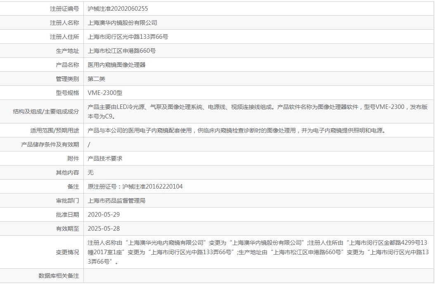Image resolution: width=435 pixels, height=286 pixels.
Task: Click the structure text beginning 产品主要由LED冷光源
Action: point(258,111)
